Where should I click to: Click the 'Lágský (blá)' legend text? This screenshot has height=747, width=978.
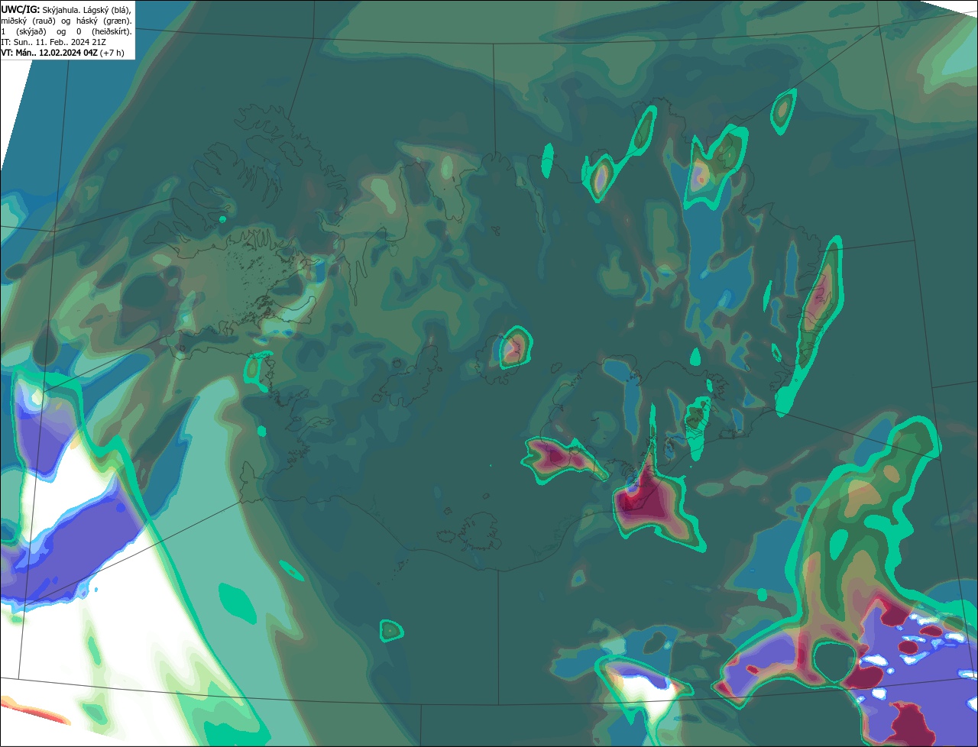coord(108,11)
